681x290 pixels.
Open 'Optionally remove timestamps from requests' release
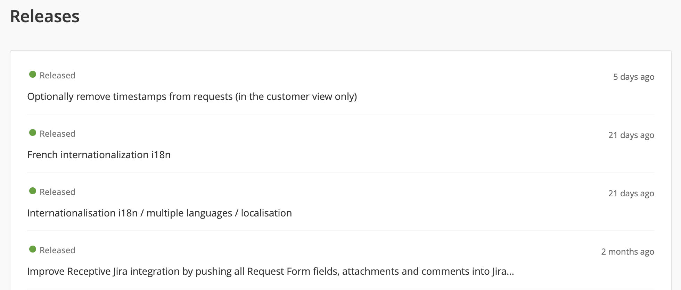click(x=192, y=96)
